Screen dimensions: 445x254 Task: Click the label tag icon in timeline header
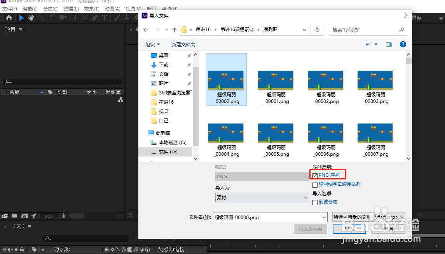click(34, 249)
